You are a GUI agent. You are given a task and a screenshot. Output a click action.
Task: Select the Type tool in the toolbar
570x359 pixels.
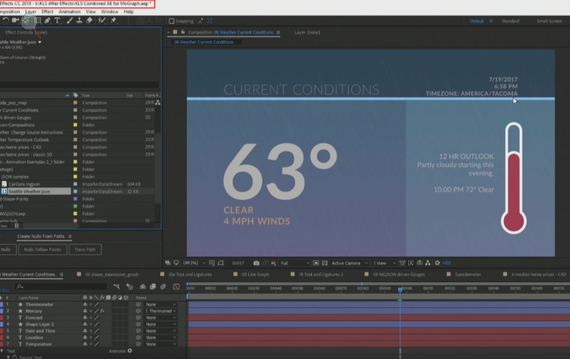pos(57,20)
